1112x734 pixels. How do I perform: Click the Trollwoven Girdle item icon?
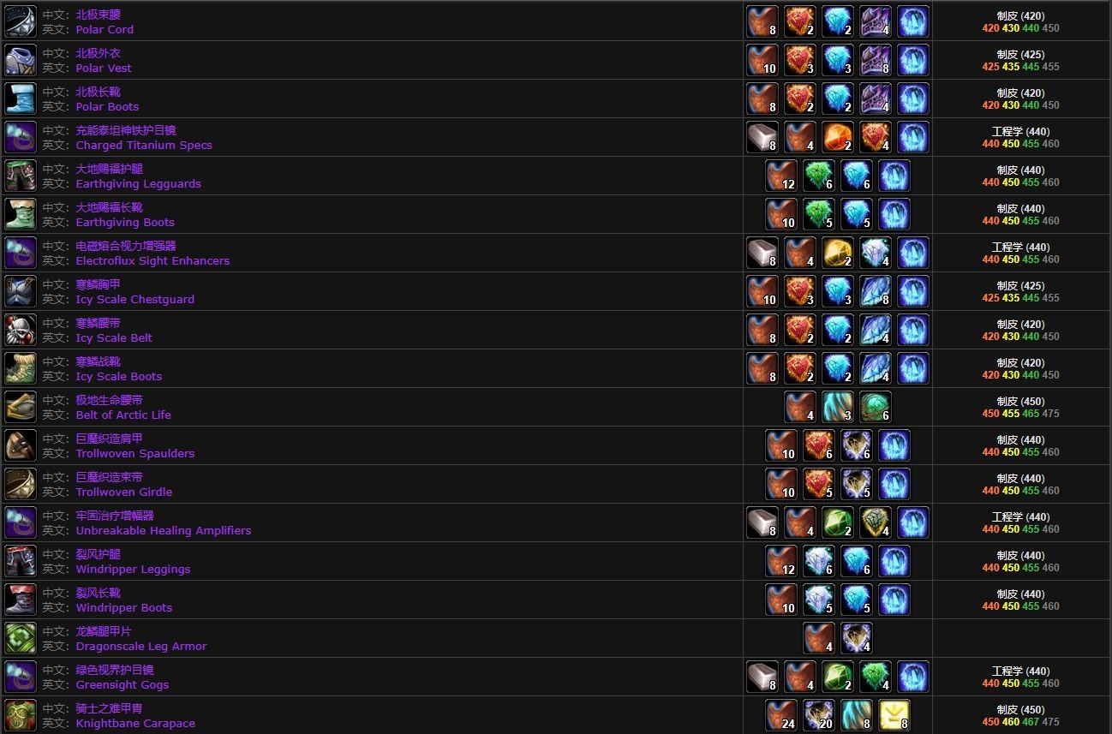click(x=21, y=484)
